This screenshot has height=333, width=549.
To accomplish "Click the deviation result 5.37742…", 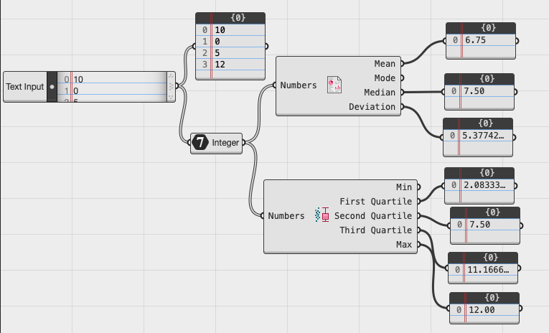I will [x=483, y=136].
